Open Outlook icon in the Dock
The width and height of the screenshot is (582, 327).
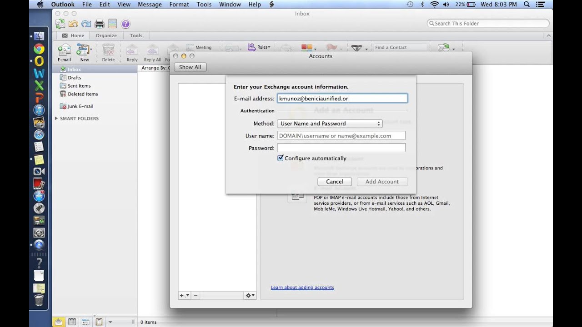coord(39,61)
